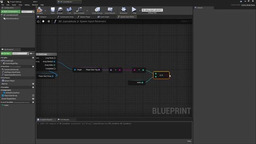
Task: Switch to the Viewport tab
Action: (x=43, y=17)
